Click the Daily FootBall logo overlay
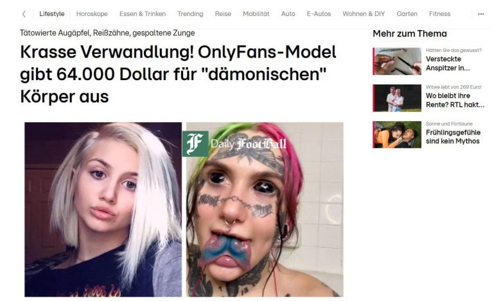Image resolution: width=501 pixels, height=301 pixels. click(234, 144)
